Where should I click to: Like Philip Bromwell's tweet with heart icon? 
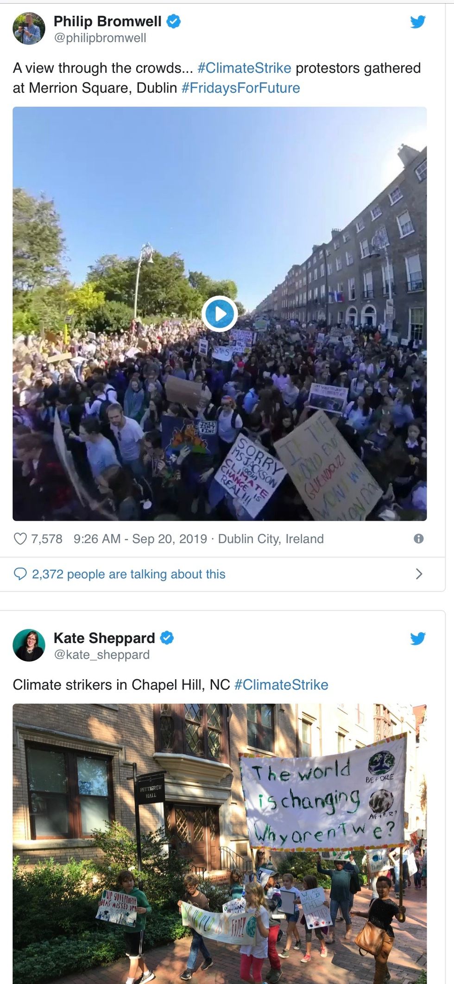click(x=20, y=539)
